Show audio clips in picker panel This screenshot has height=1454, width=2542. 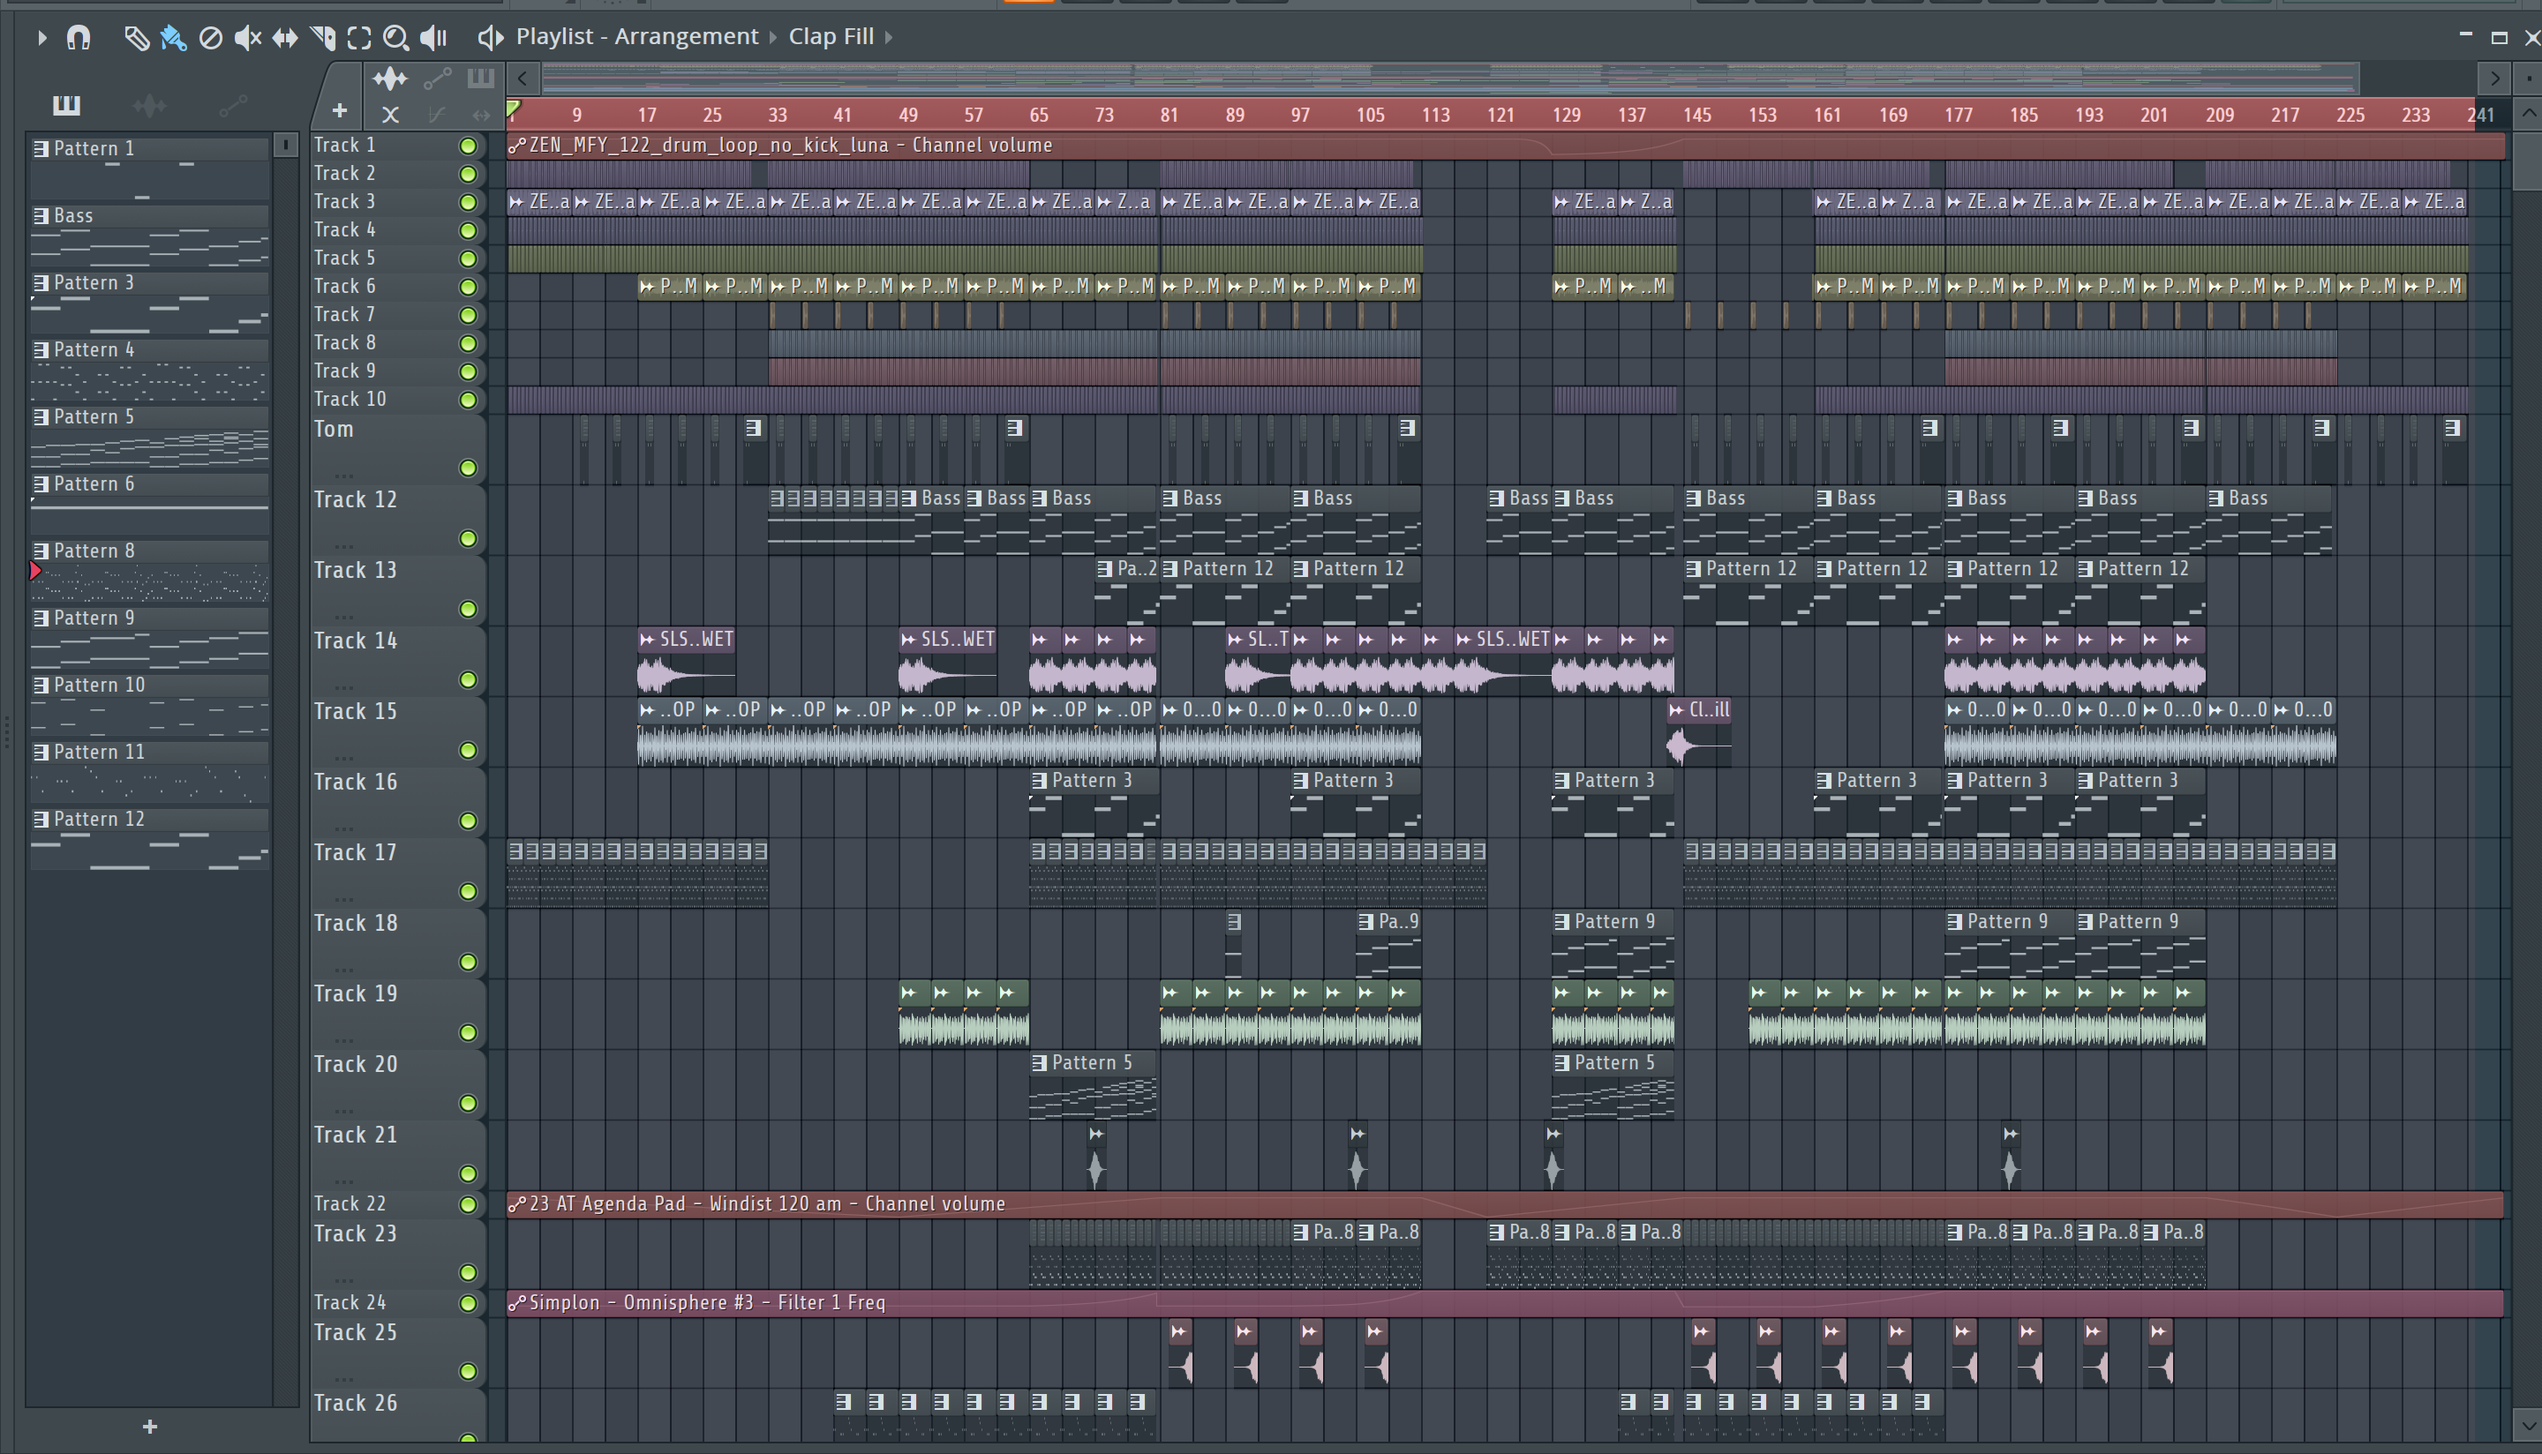(150, 105)
